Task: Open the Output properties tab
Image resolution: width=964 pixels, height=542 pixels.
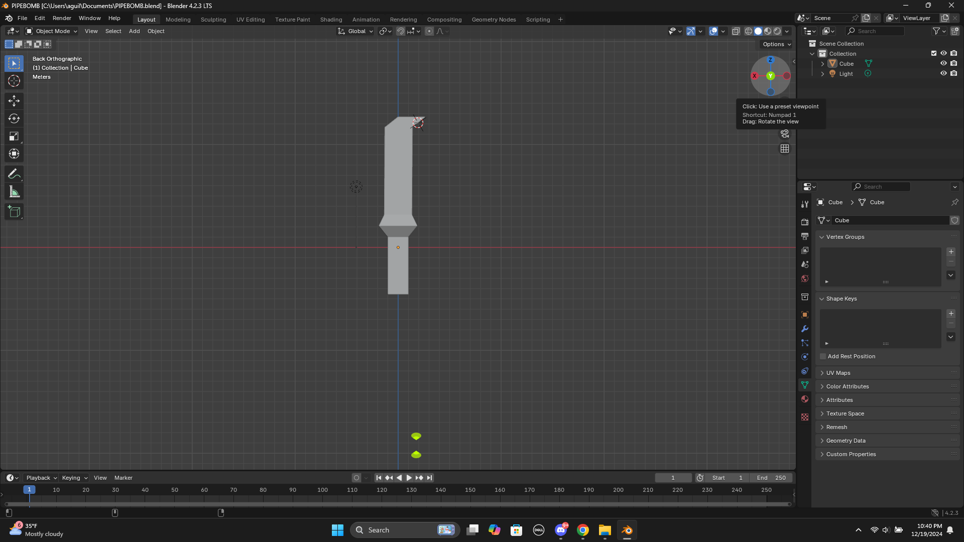Action: click(x=805, y=236)
